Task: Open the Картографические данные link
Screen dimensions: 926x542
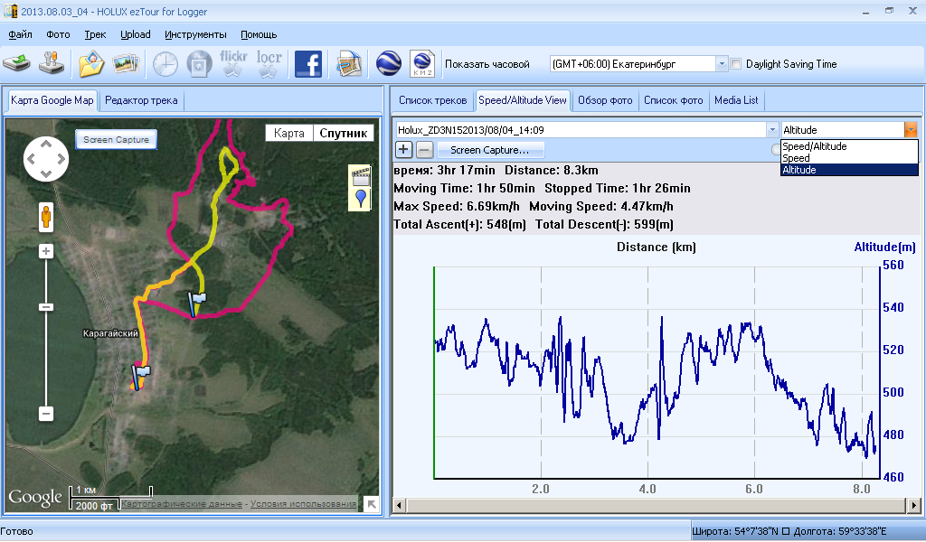Action: [181, 504]
